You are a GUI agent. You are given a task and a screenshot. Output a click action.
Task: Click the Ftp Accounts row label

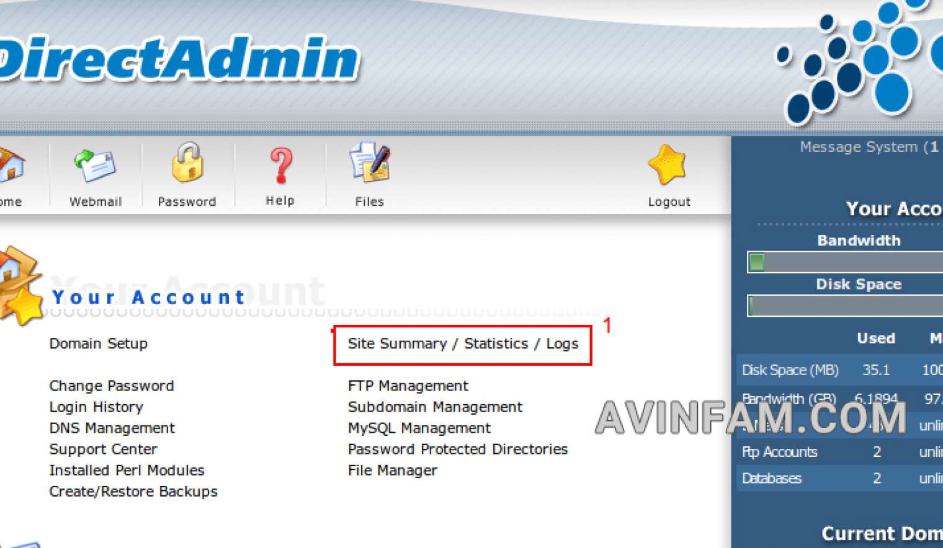click(x=779, y=452)
